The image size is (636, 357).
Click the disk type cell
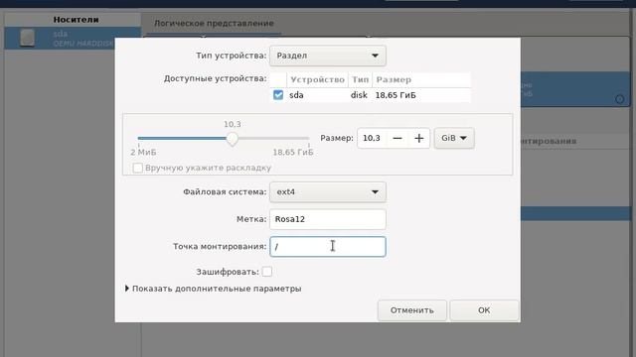(359, 95)
